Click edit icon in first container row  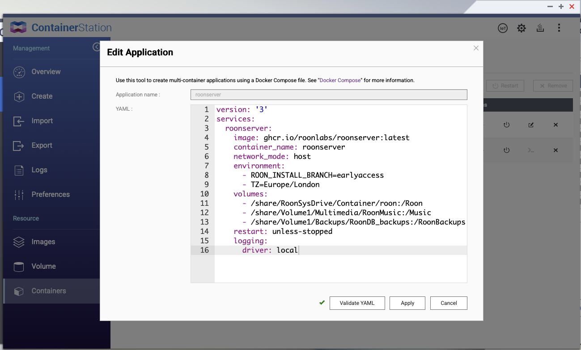click(x=531, y=125)
